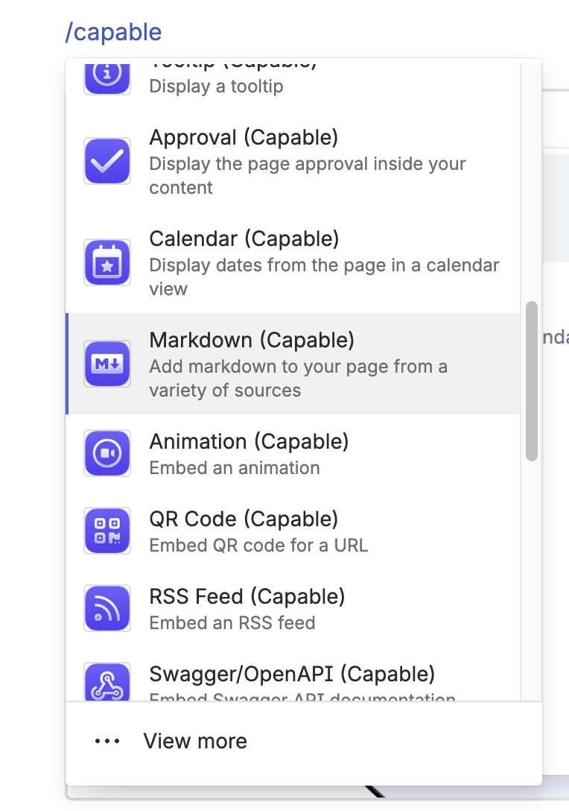Image resolution: width=569 pixels, height=811 pixels.
Task: Click the Swagger/OpenAPI icon
Action: (107, 683)
